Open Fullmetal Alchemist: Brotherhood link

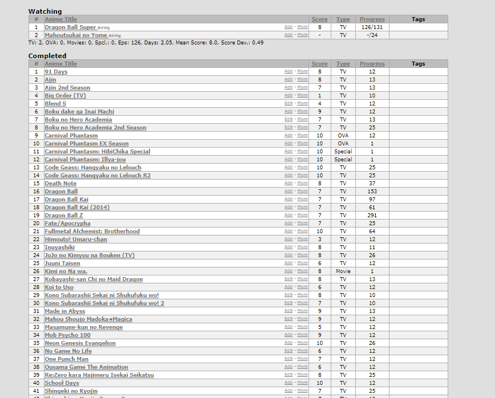(92, 232)
